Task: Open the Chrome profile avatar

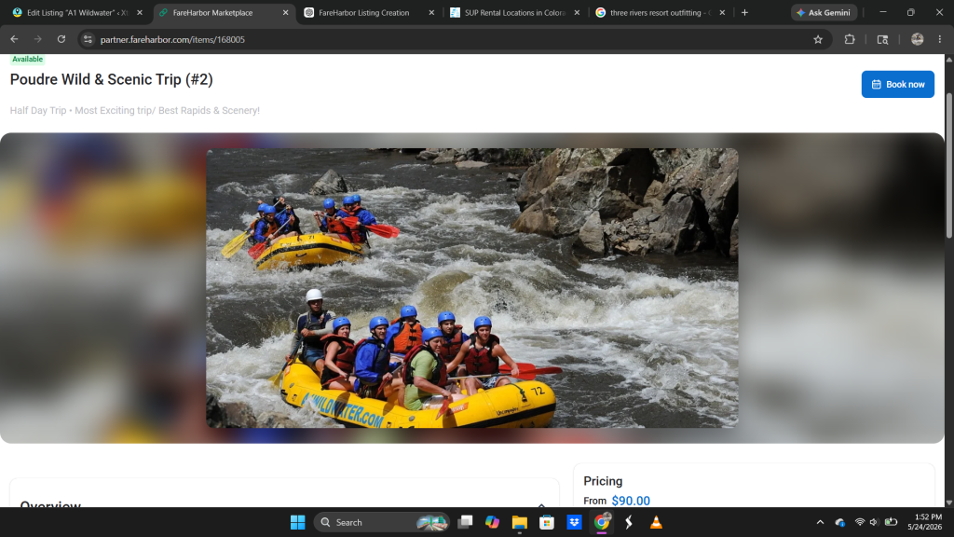Action: [x=918, y=39]
